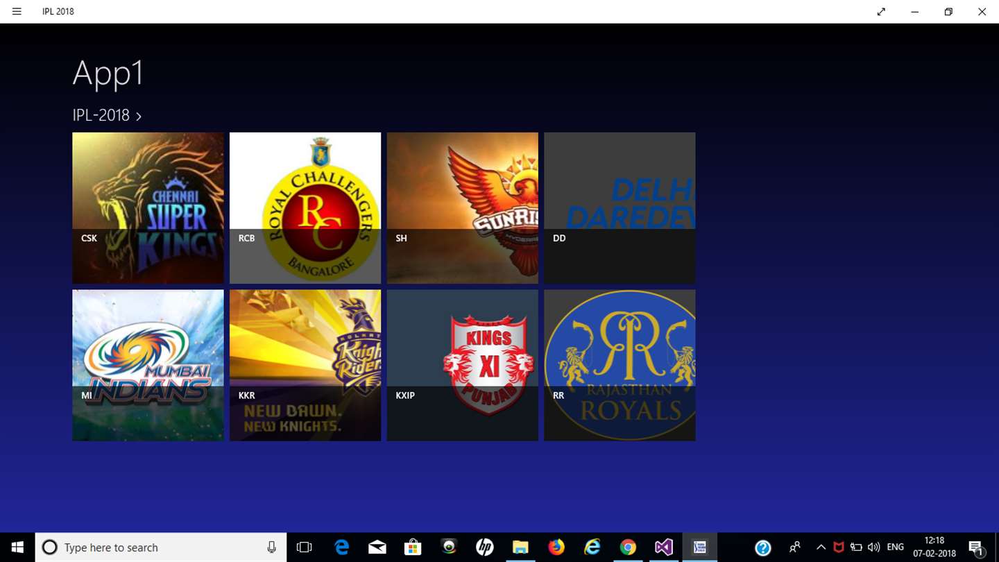This screenshot has height=562, width=999.
Task: Expand the IPL-2018 section chevron
Action: click(x=139, y=117)
